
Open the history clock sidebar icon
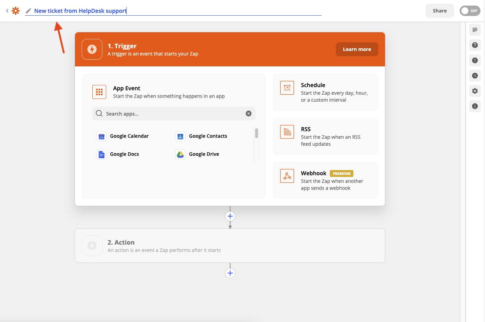475,76
